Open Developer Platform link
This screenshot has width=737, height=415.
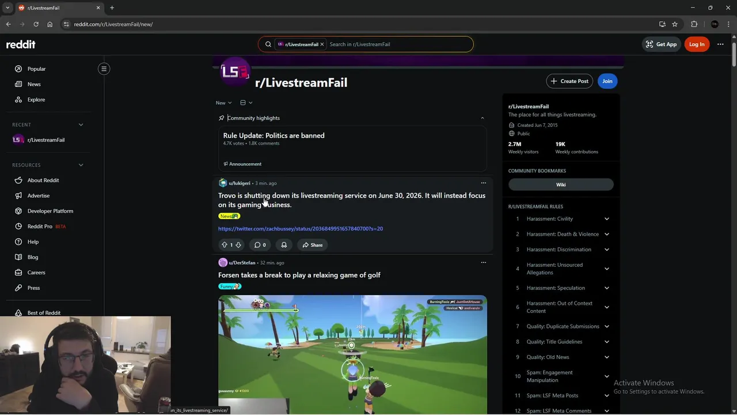click(x=50, y=211)
